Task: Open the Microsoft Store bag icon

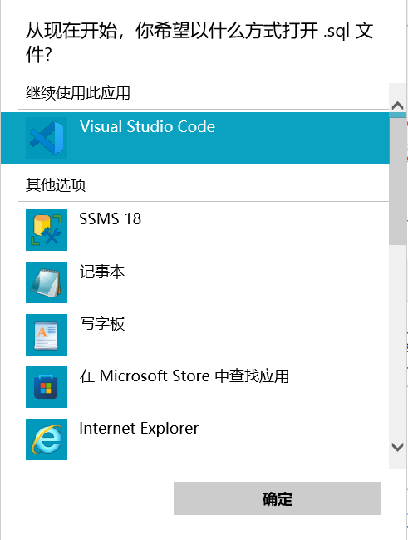Action: click(47, 387)
